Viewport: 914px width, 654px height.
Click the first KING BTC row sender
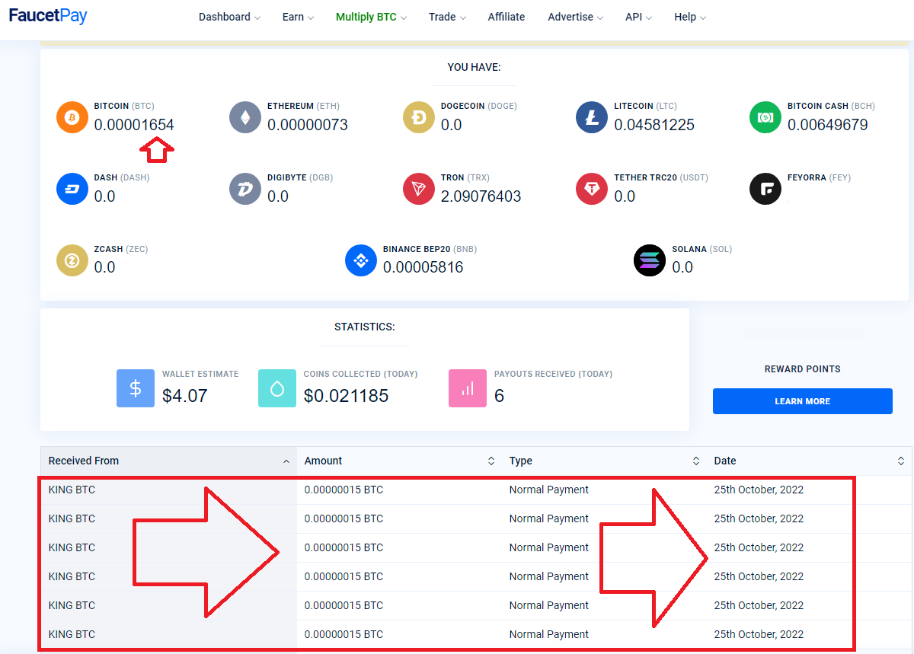pyautogui.click(x=72, y=490)
